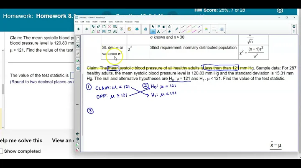Pick the black pen style
Viewport: 301px width, 168px height.
point(184,27)
